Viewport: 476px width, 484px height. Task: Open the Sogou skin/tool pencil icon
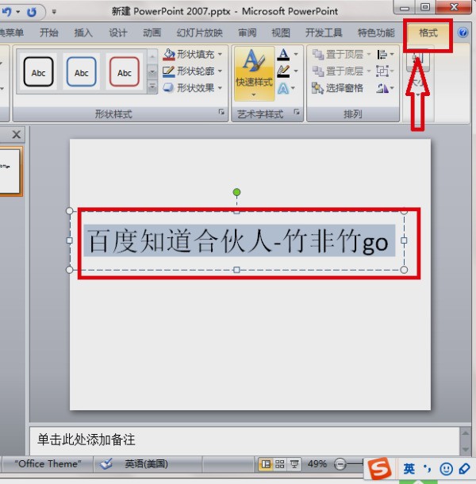[x=464, y=469]
